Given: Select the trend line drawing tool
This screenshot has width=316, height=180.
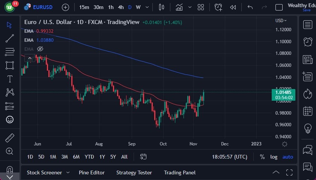Looking at the screenshot, I should pyautogui.click(x=10, y=38).
